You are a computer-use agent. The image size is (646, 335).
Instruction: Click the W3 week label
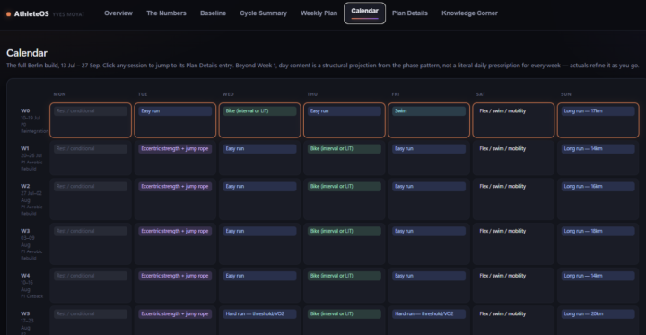(x=25, y=231)
